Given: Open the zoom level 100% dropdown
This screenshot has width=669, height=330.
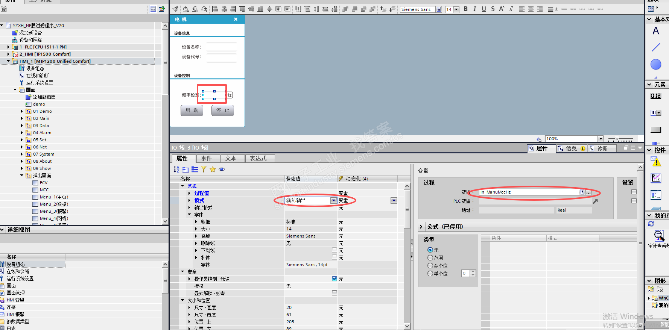Looking at the screenshot, I should click(x=601, y=139).
